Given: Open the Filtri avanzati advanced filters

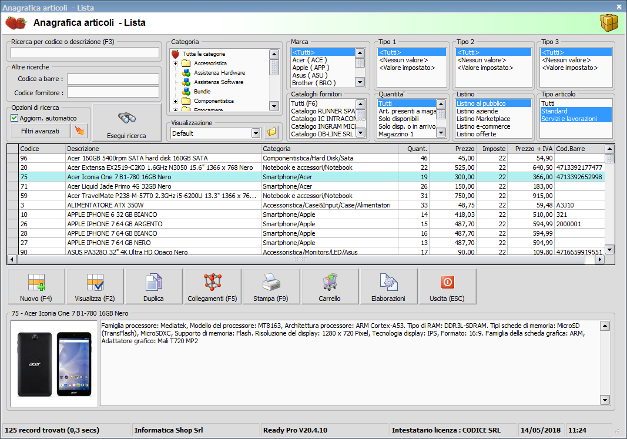Looking at the screenshot, I should [40, 130].
